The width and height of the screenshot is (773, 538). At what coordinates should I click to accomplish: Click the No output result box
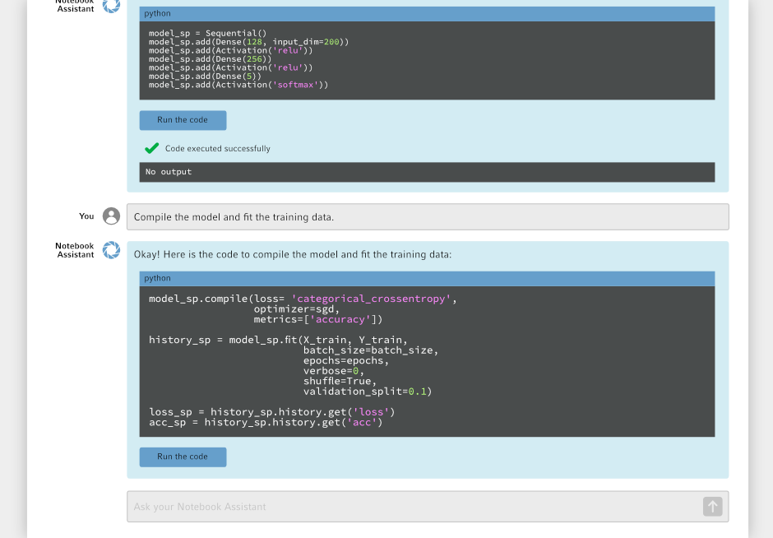click(427, 172)
